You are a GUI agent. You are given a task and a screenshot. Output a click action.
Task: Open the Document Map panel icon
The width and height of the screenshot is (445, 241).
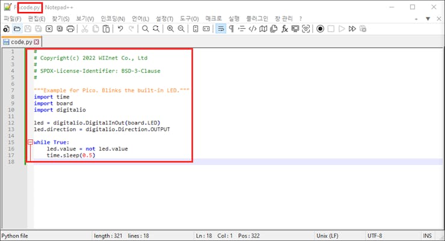pyautogui.click(x=263, y=29)
